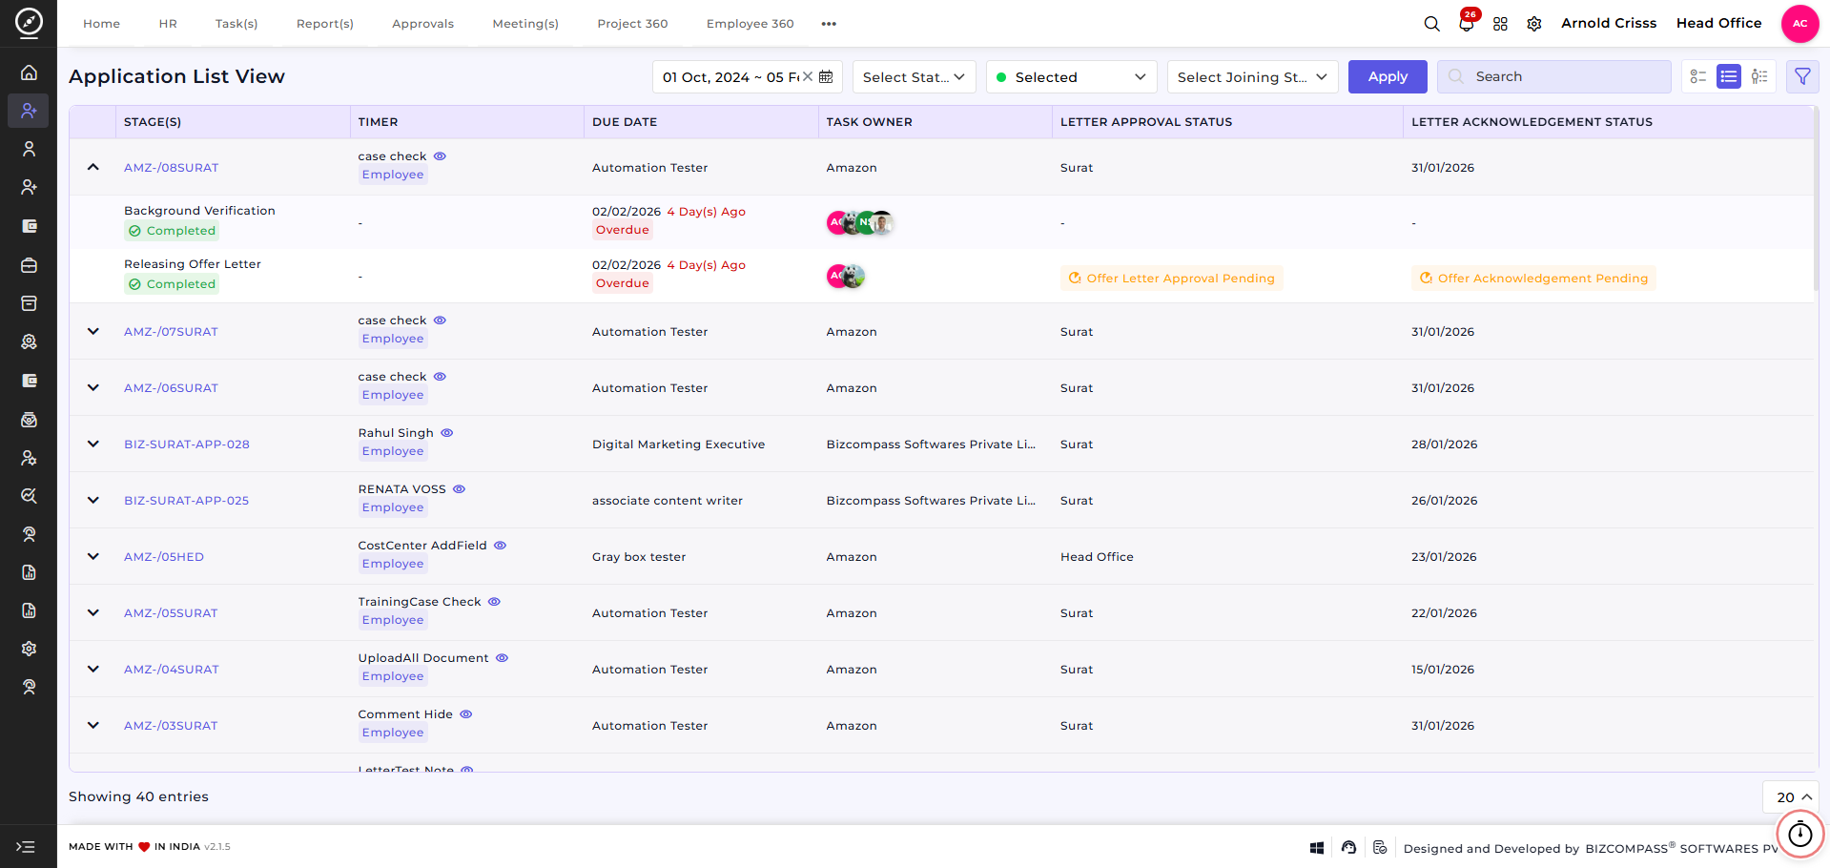
Task: Open the notifications bell icon
Action: click(1466, 24)
